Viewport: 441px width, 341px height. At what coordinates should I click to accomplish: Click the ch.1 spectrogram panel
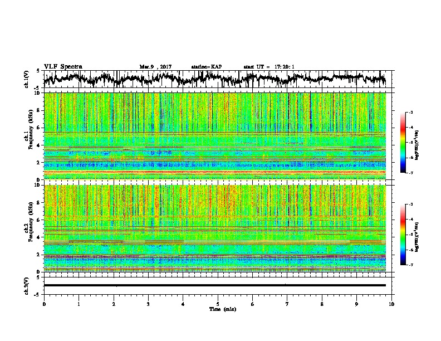click(215, 136)
